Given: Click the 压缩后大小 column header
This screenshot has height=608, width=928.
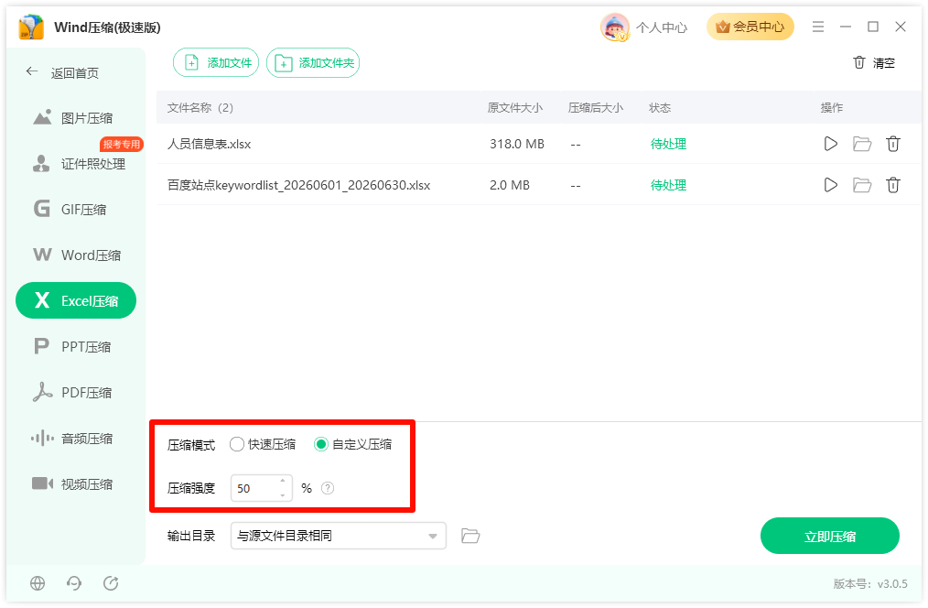Looking at the screenshot, I should pos(596,108).
